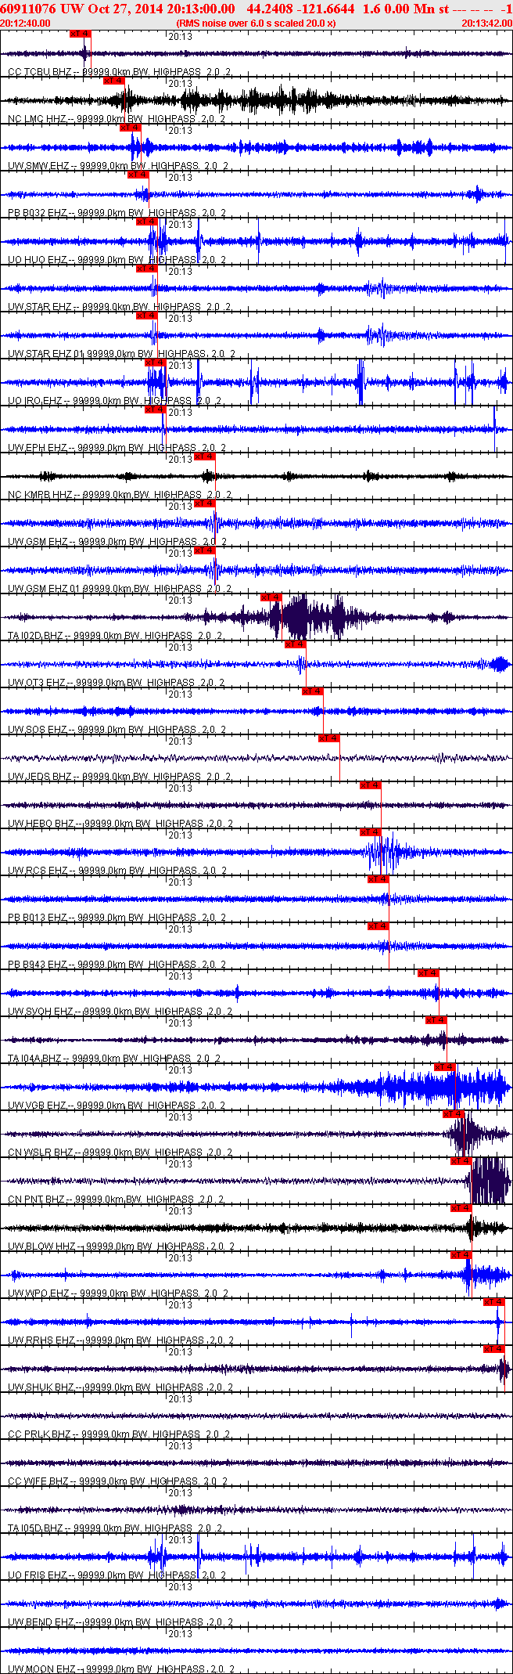Select the pick marker on UW VGB trace
This screenshot has height=1674, width=513.
444,1067
